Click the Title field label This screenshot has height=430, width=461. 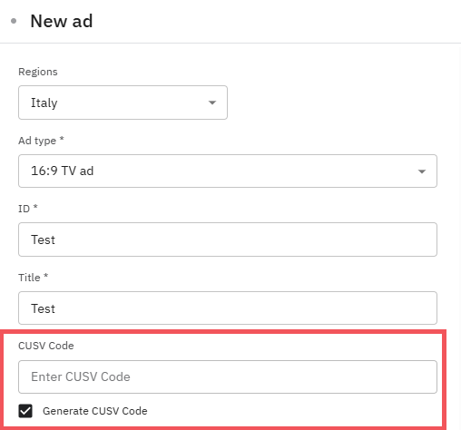tap(29, 278)
